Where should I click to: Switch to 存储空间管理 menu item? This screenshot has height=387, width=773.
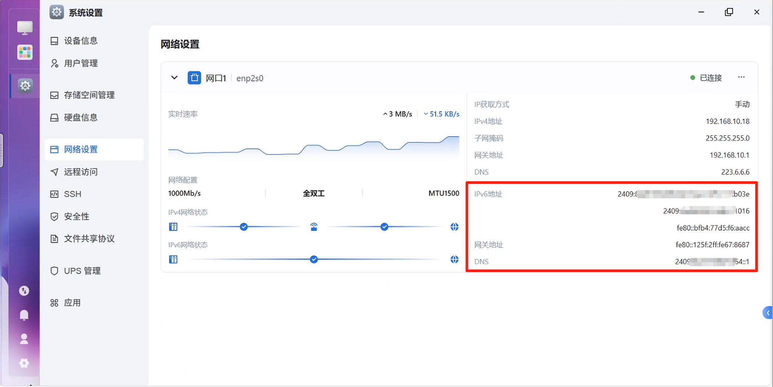pos(89,95)
